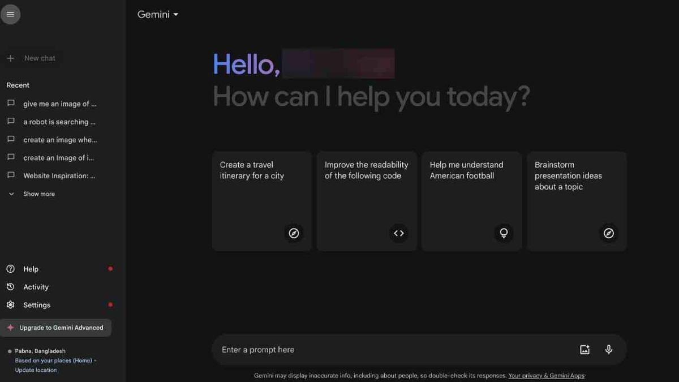Expand recent chats with Show more
Viewport: 679px width, 382px height.
(38, 194)
